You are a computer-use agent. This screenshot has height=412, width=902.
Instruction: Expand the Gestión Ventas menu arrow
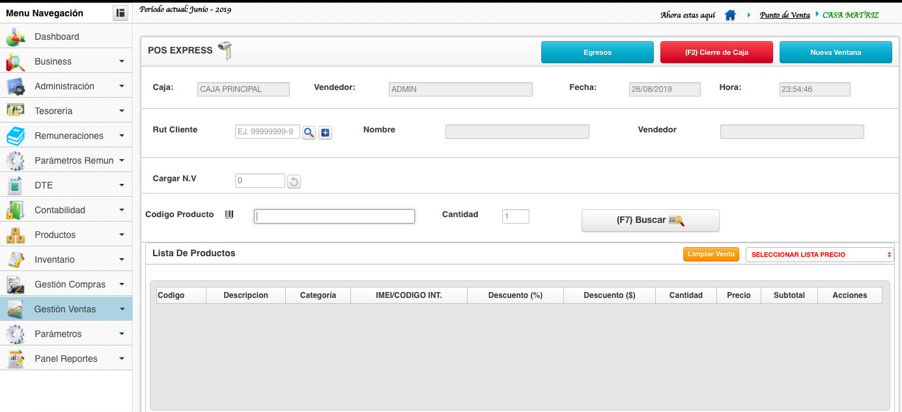122,309
